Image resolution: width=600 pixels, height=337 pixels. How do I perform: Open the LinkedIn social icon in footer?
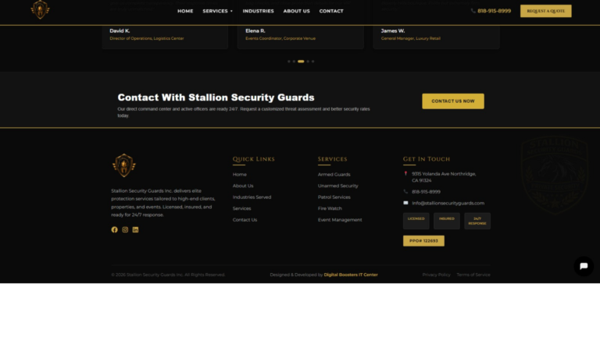coord(135,229)
